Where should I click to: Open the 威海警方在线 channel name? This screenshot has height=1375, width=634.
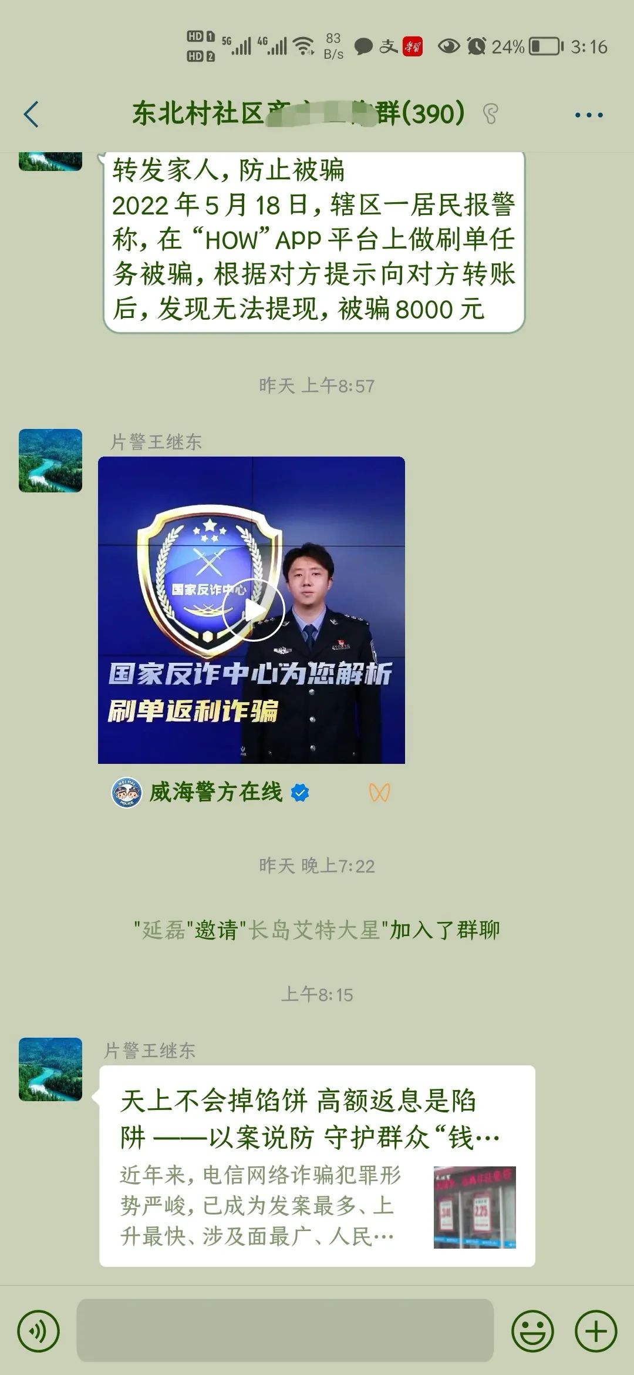(215, 793)
